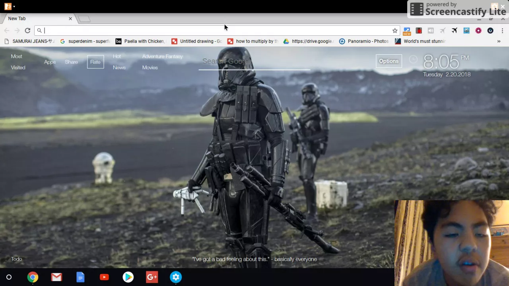Open Settings gear from the shelf
The height and width of the screenshot is (286, 509).
click(176, 277)
